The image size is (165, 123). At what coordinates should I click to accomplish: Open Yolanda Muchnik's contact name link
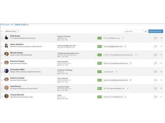[x=17, y=95]
